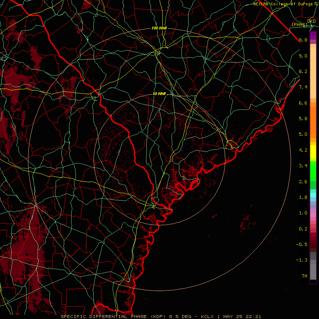Click the 5.0 value on the color scale
319x319 pixels.
[x=303, y=134]
